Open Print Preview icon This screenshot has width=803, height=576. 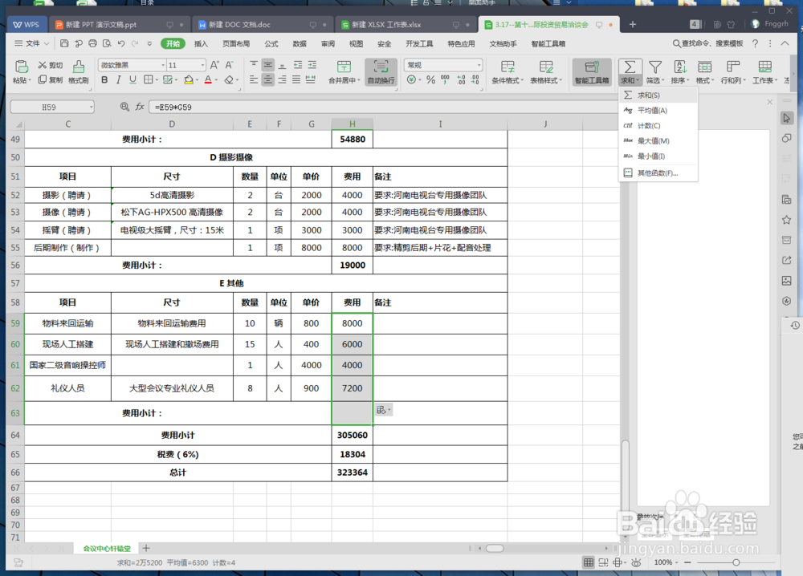point(107,43)
